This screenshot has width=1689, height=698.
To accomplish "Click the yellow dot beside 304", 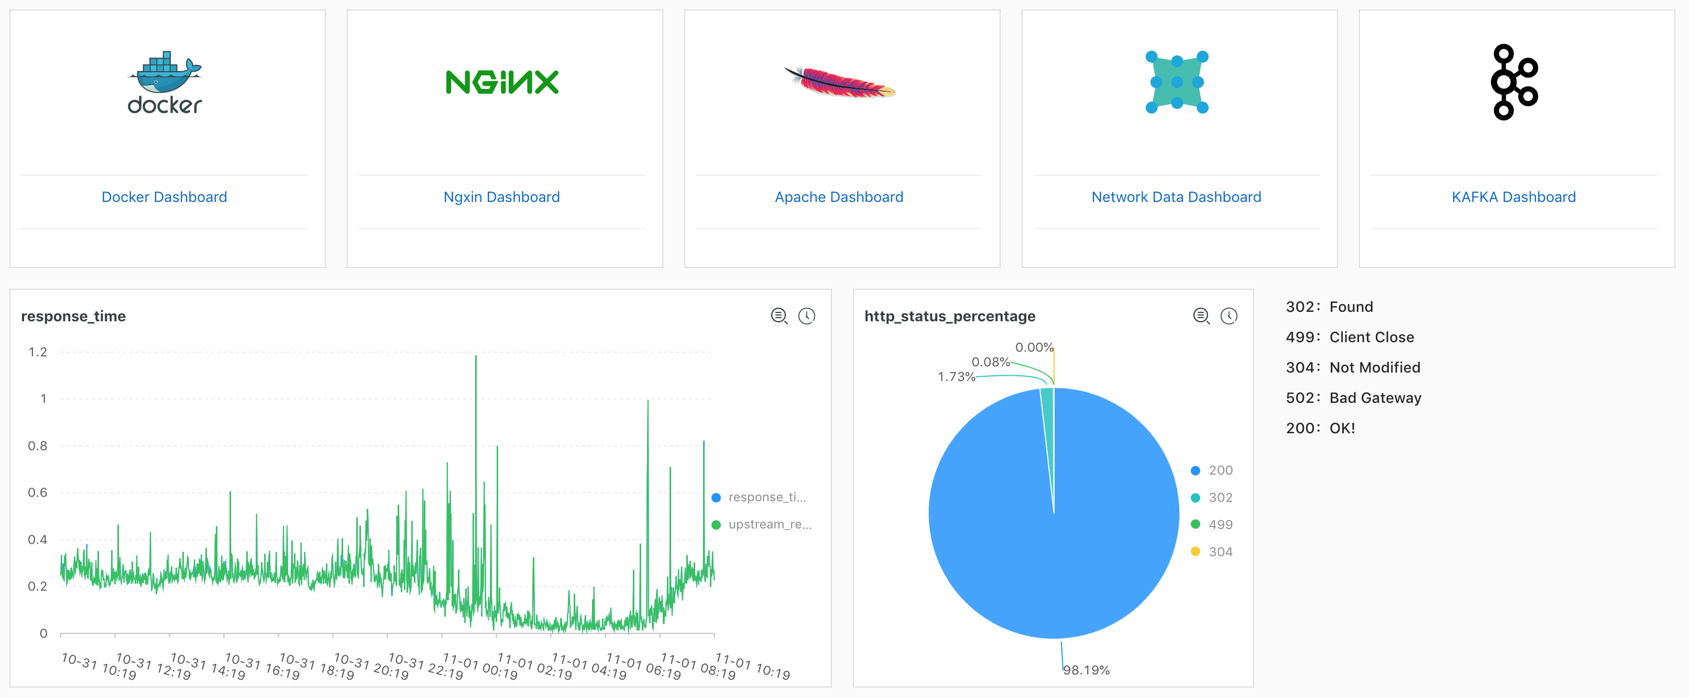I will 1196,552.
